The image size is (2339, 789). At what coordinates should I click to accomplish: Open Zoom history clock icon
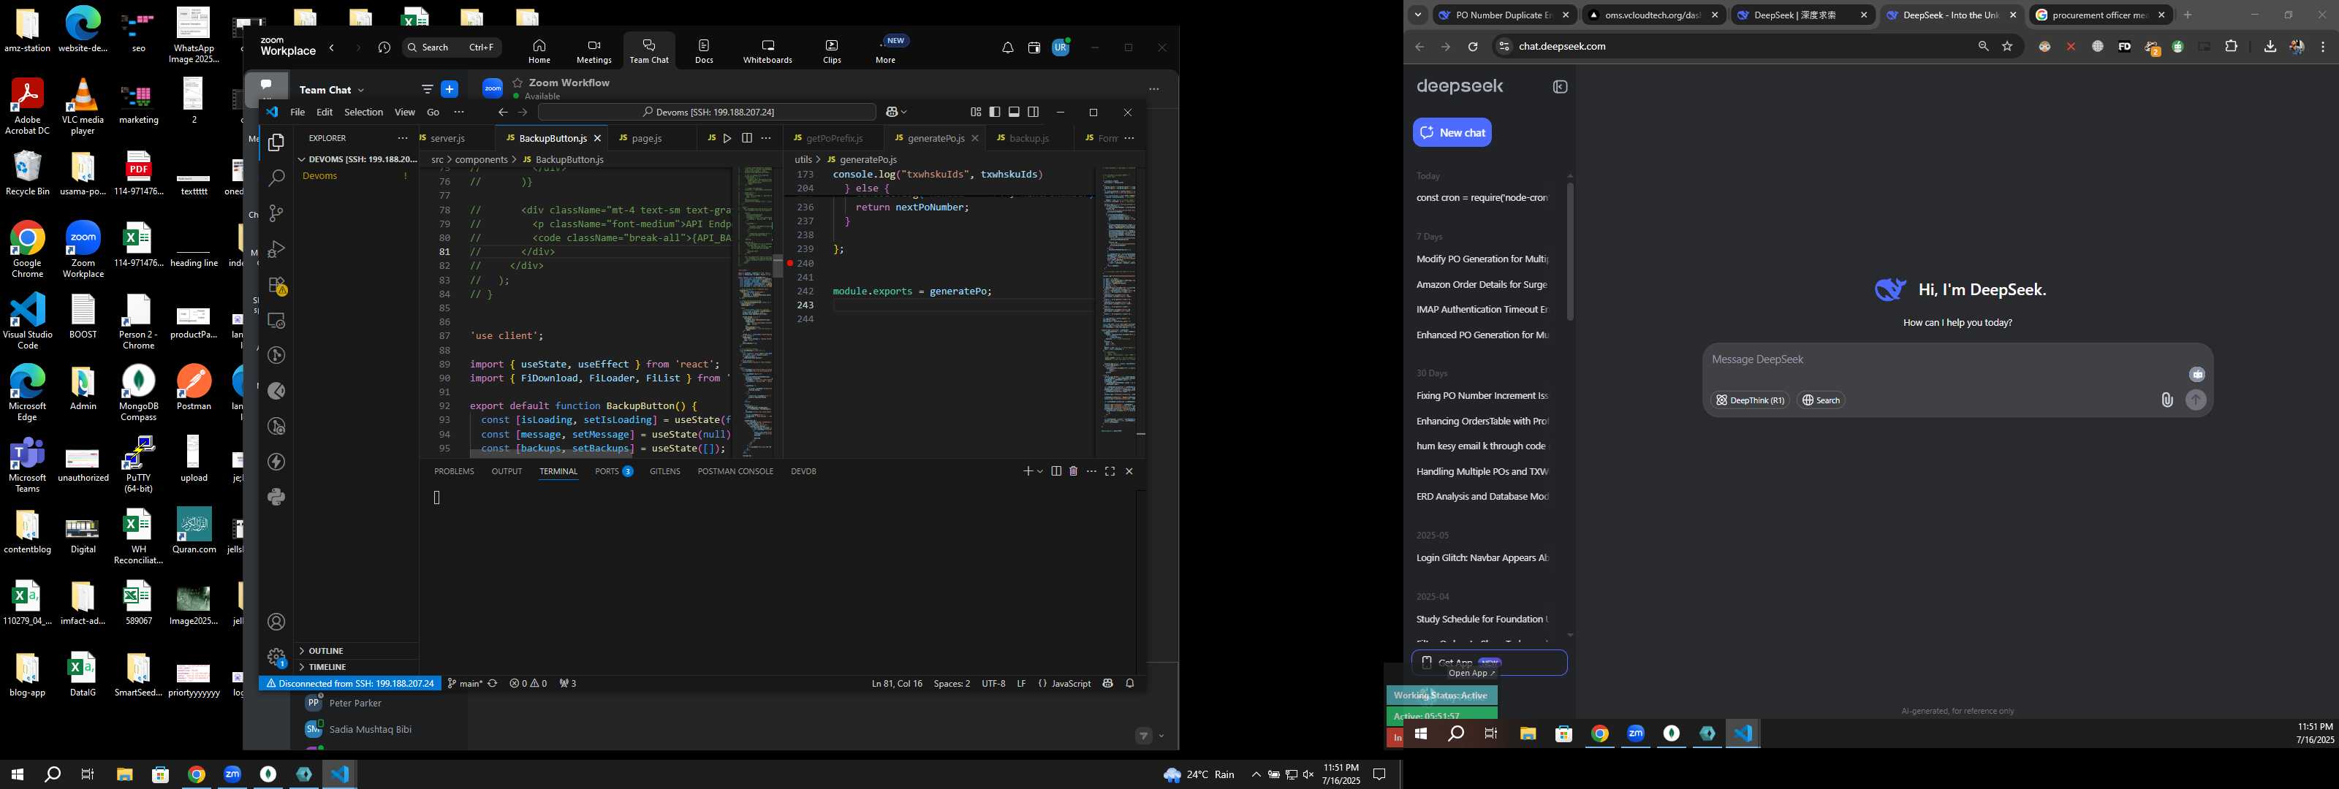pos(384,48)
